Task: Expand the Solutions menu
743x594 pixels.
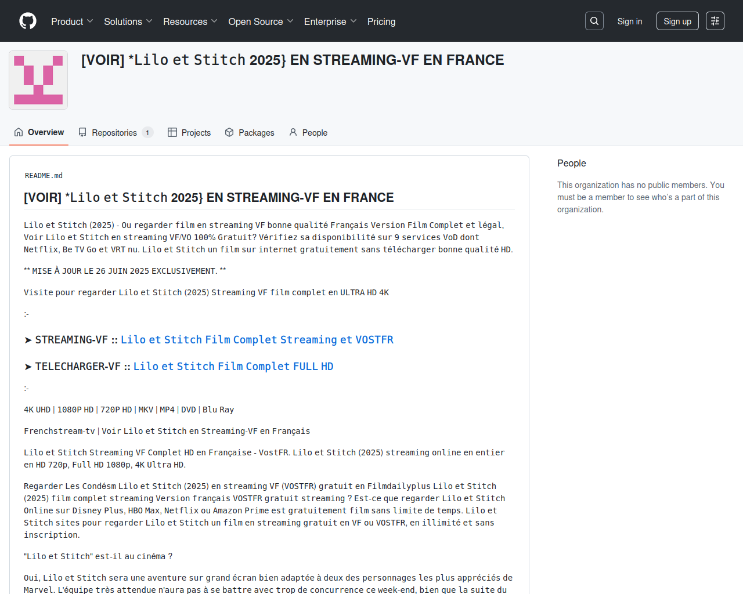Action: (x=128, y=21)
